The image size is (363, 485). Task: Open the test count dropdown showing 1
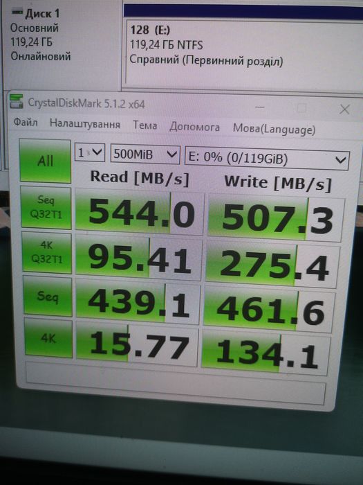tap(90, 152)
